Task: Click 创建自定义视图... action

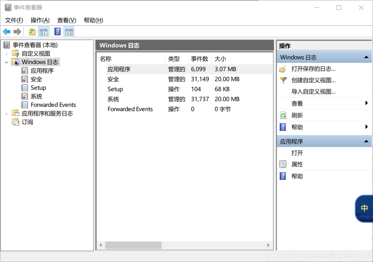Action: pyautogui.click(x=313, y=80)
